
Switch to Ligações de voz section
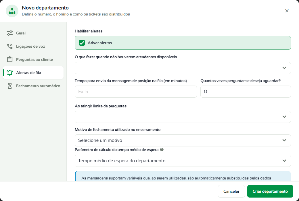(33, 46)
